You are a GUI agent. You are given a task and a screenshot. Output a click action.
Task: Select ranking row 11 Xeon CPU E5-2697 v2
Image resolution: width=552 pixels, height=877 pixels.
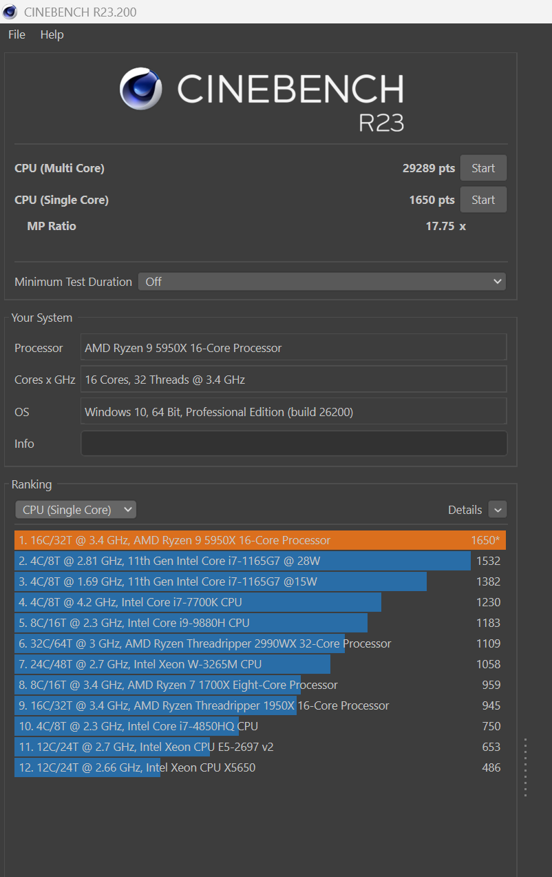(260, 747)
